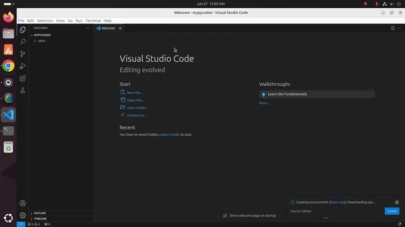Expand the OUTLINE section
405x227 pixels.
40,213
